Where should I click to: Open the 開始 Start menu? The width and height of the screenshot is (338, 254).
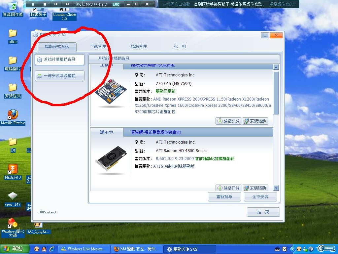pos(15,249)
